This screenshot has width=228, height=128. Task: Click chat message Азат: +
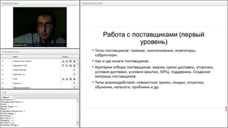tap(5, 104)
